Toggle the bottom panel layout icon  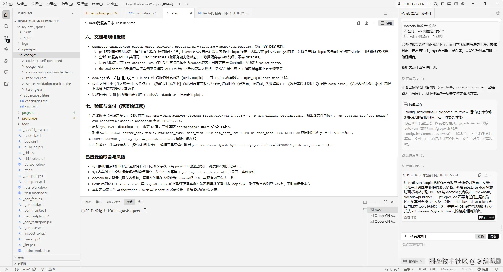click(x=449, y=4)
